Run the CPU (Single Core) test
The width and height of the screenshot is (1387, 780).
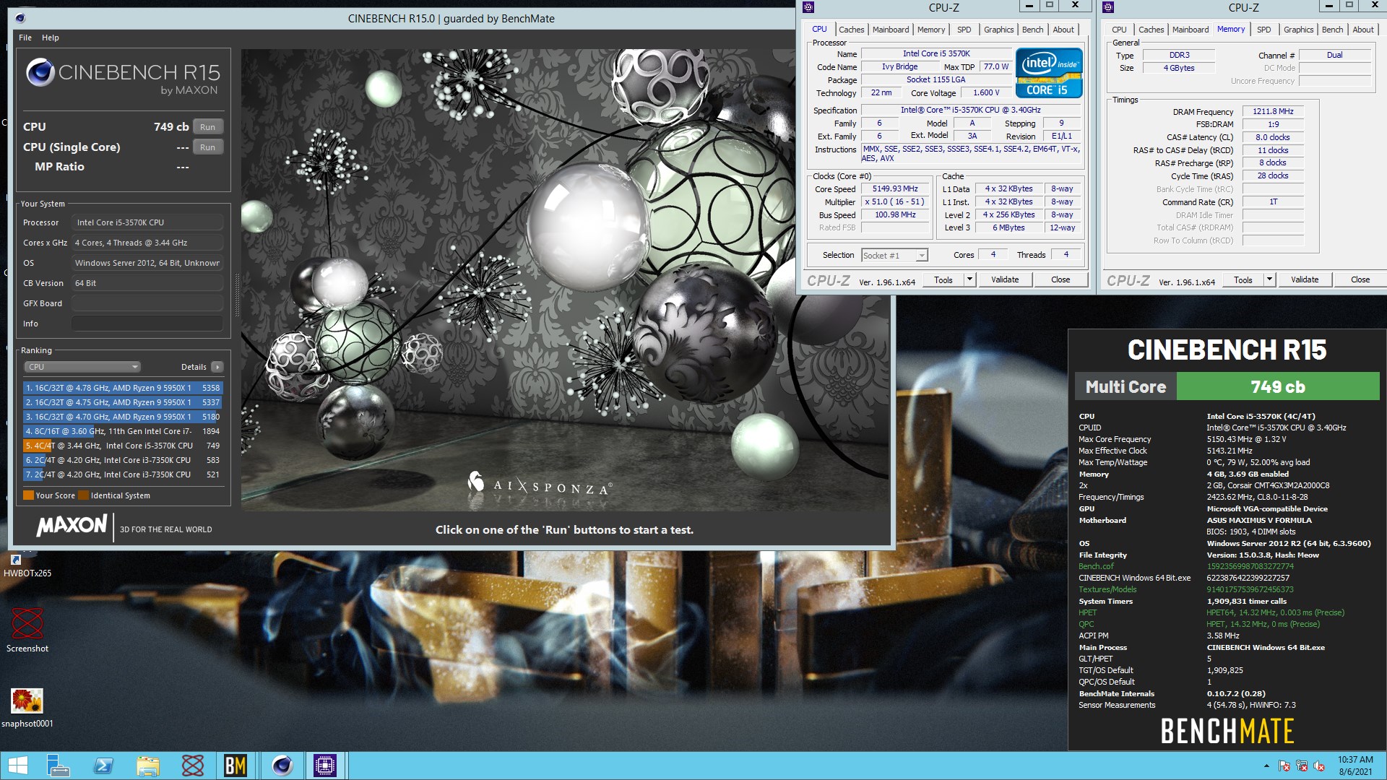tap(207, 147)
